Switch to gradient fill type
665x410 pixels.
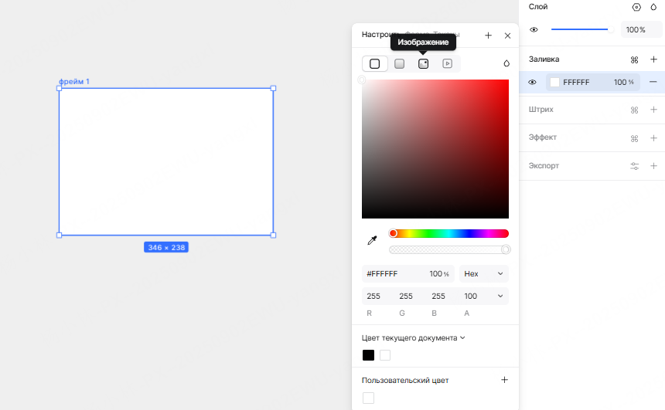[x=399, y=64]
